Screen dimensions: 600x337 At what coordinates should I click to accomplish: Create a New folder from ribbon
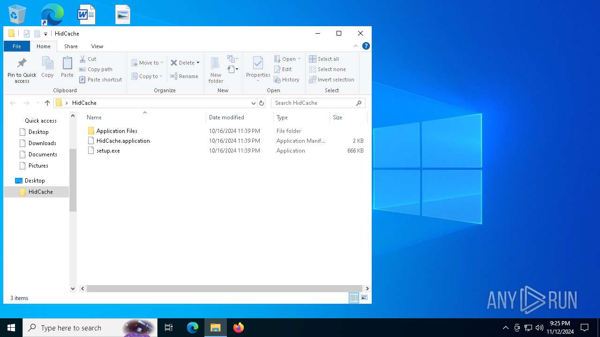pos(216,70)
